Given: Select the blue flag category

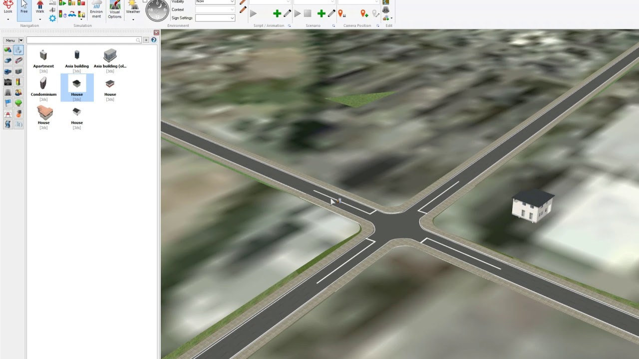Looking at the screenshot, I should pos(7,103).
